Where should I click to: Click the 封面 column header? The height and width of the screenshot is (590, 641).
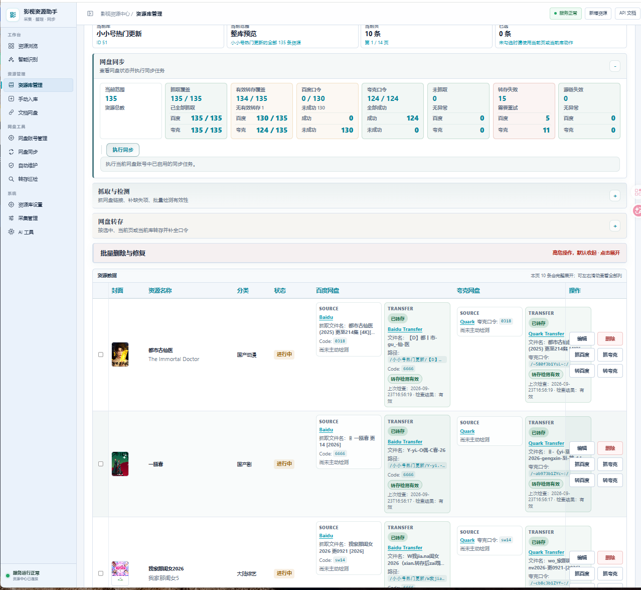pos(117,291)
